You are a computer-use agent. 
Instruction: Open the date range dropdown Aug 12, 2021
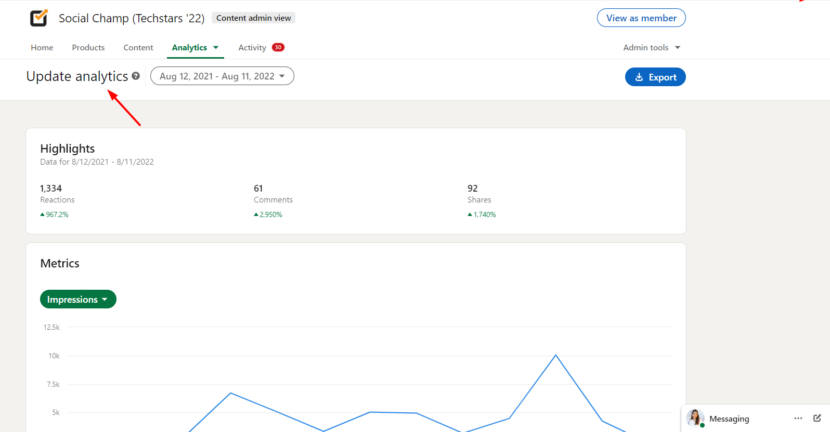pyautogui.click(x=222, y=76)
